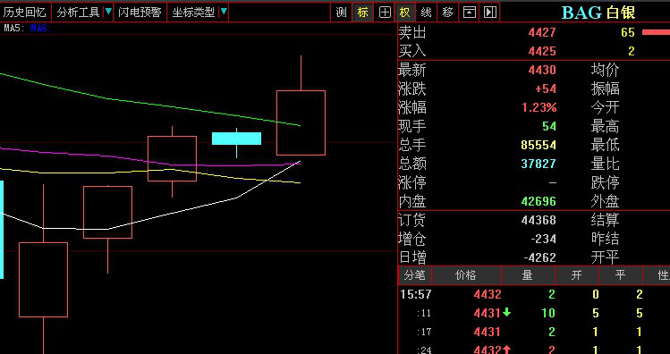Click the BAG 白银 instrument title
The width and height of the screenshot is (670, 354).
click(x=598, y=13)
